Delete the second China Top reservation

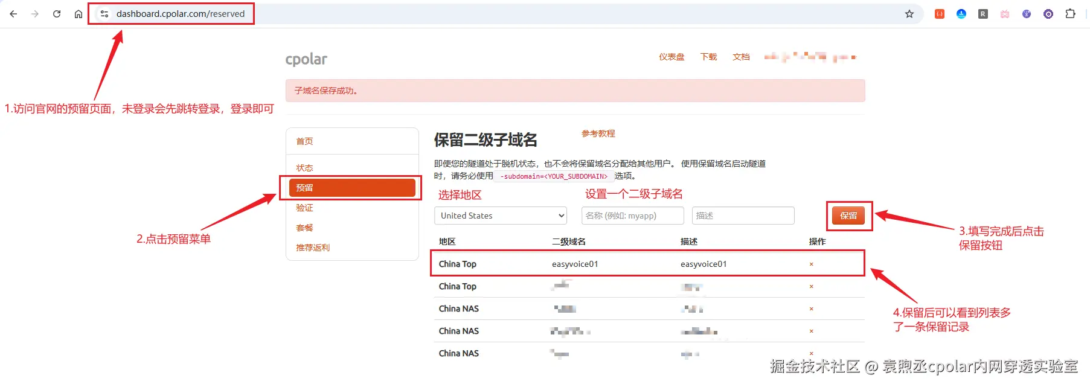[811, 286]
